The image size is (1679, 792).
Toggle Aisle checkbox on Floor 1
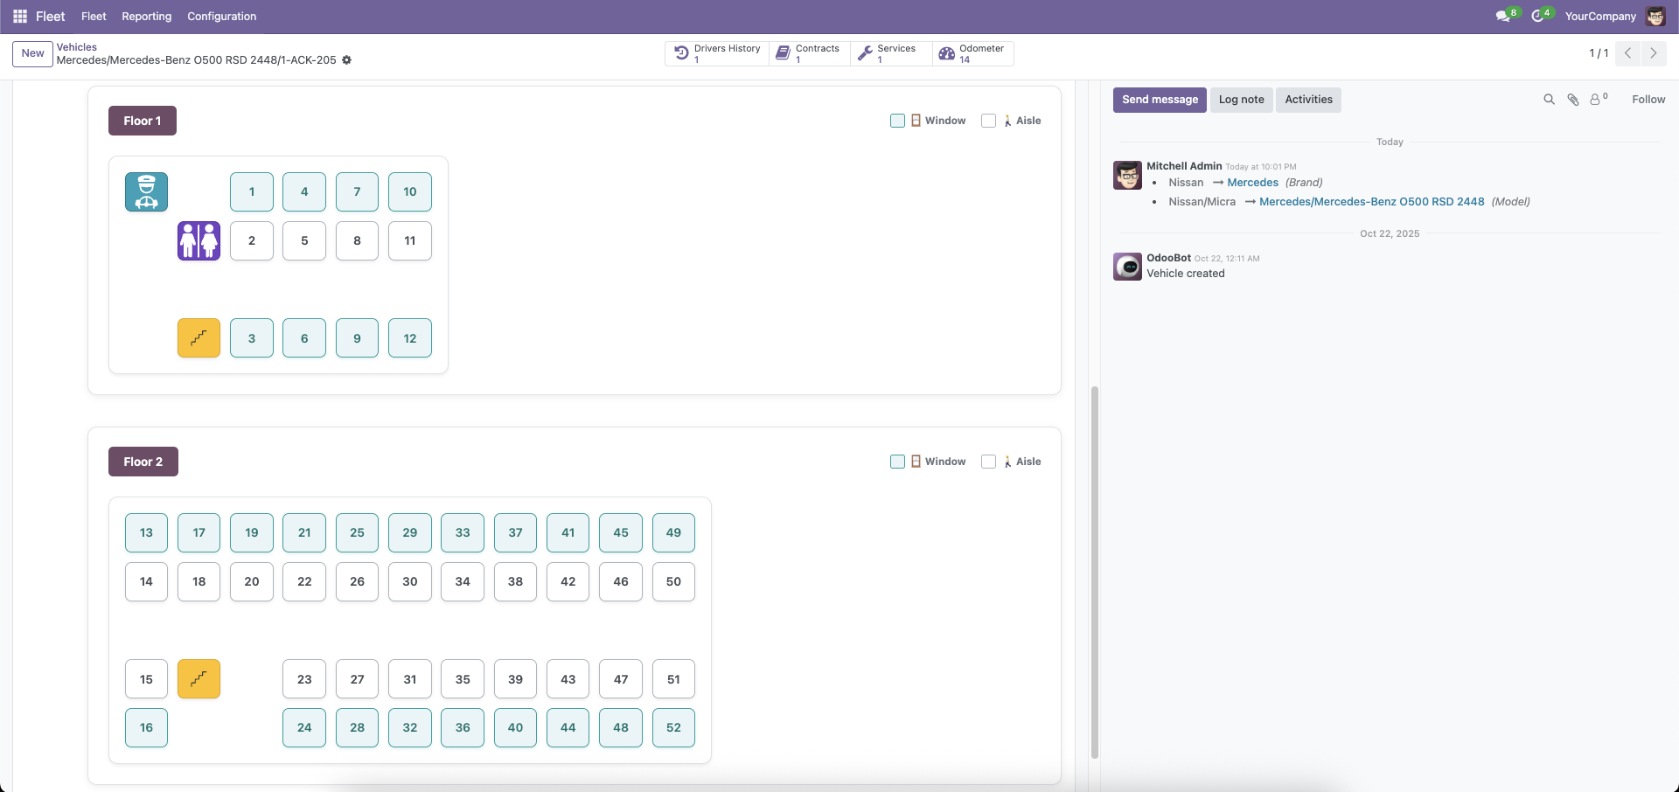tap(988, 121)
